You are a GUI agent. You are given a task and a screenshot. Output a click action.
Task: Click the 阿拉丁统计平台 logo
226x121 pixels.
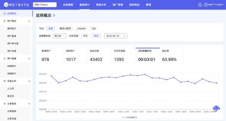pos(16,5)
